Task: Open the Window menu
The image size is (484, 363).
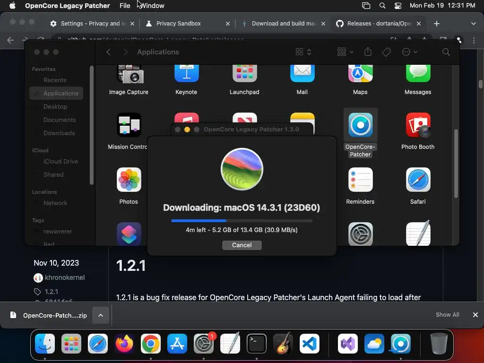Action: point(152,6)
